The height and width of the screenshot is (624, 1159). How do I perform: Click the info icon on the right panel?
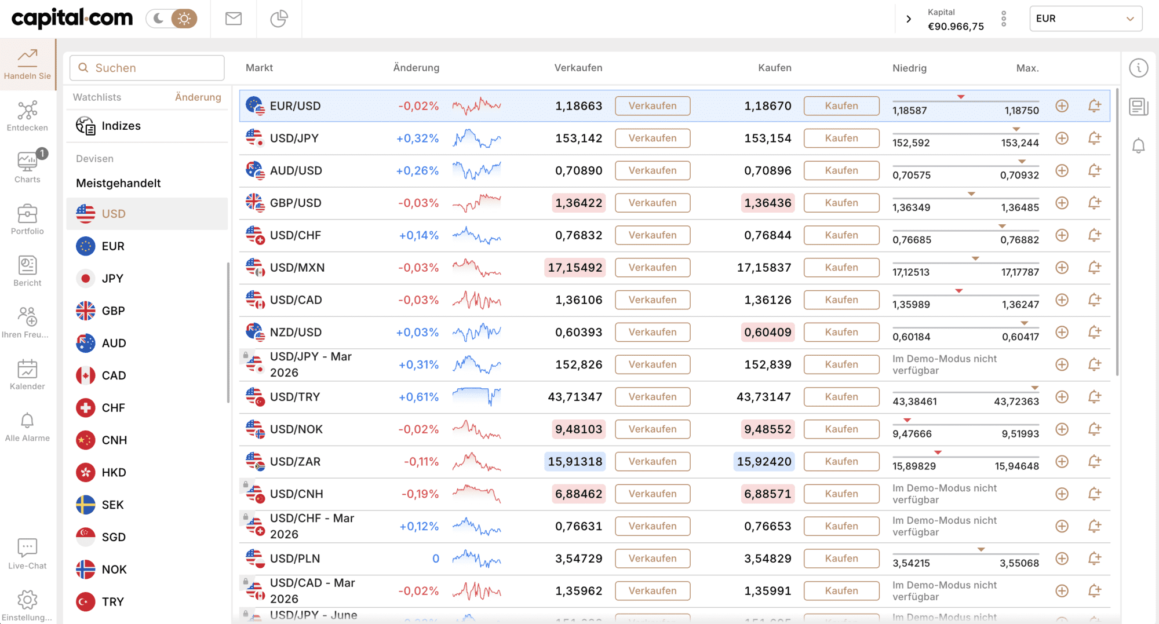1138,68
